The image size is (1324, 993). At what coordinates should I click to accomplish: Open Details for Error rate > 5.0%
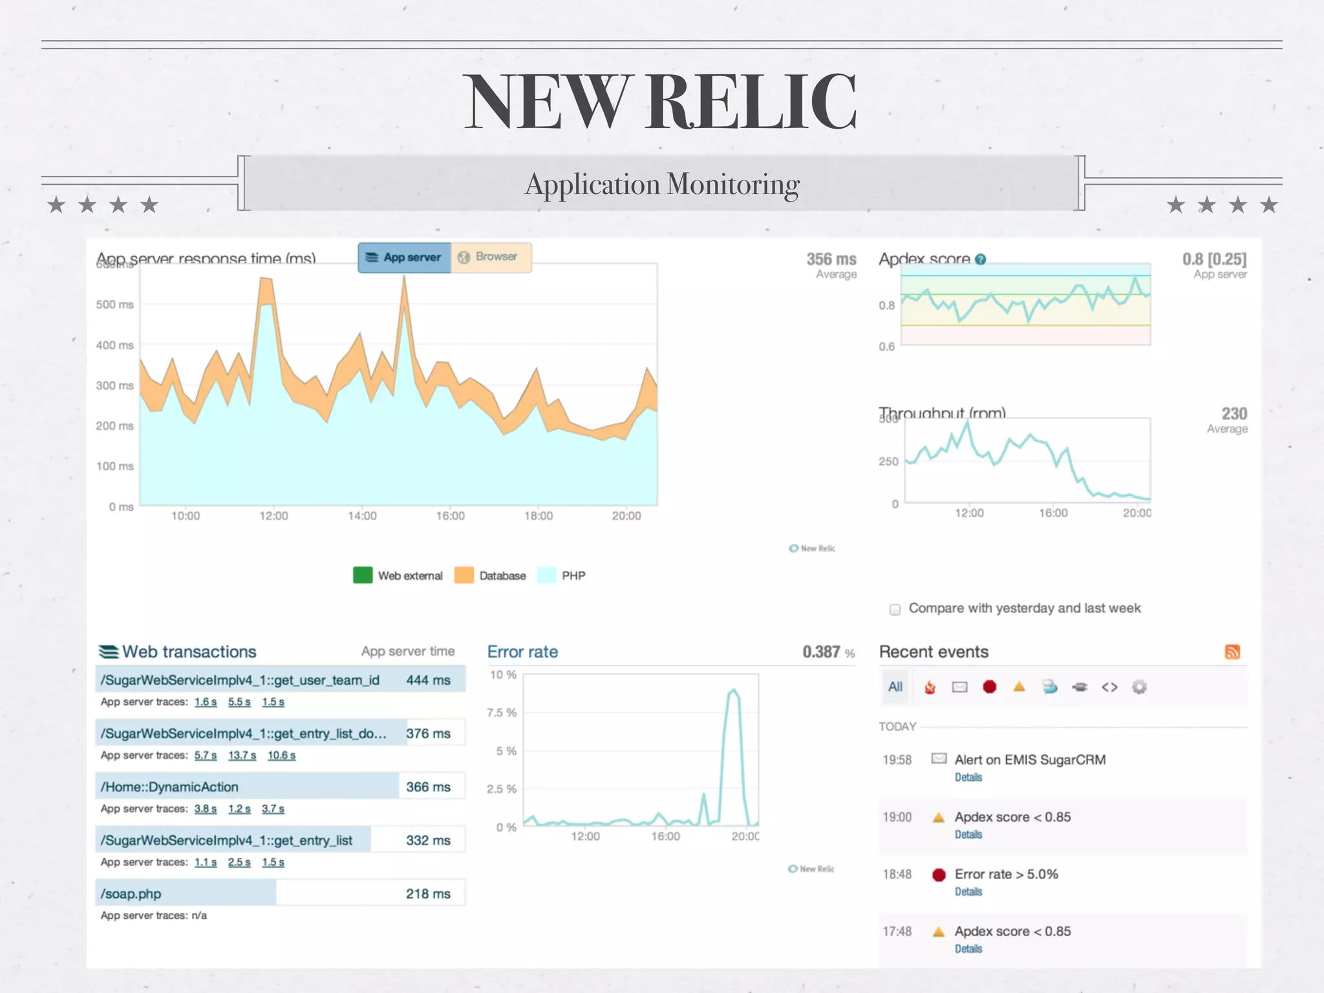click(968, 892)
